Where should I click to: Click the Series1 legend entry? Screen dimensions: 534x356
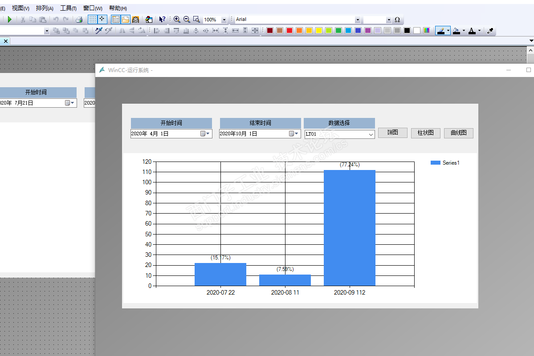[445, 163]
